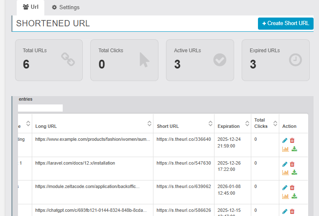Click the Expired URLs stat card

[276, 60]
